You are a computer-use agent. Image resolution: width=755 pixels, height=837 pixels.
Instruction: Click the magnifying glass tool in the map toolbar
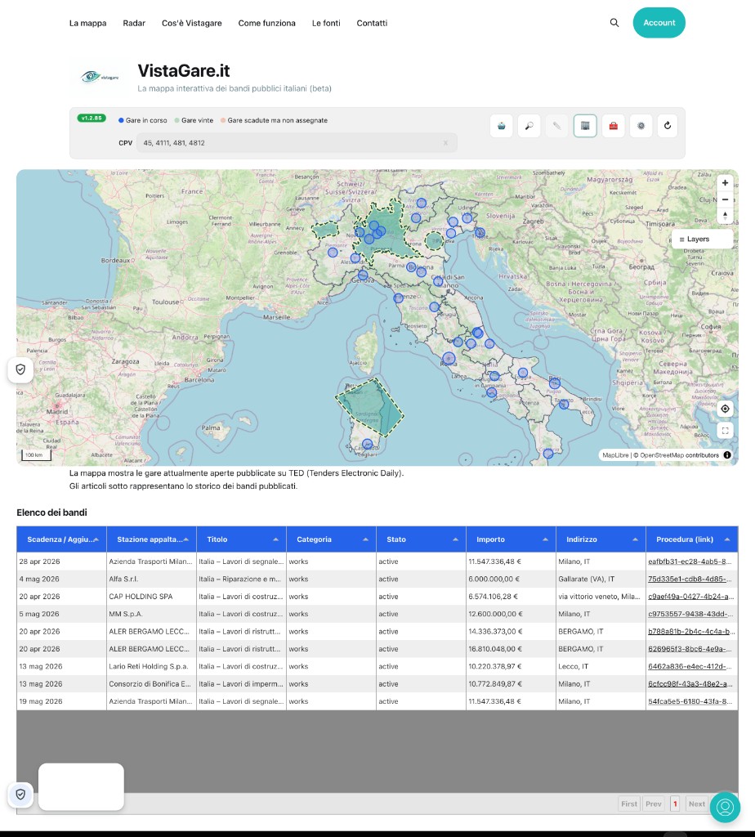point(529,126)
